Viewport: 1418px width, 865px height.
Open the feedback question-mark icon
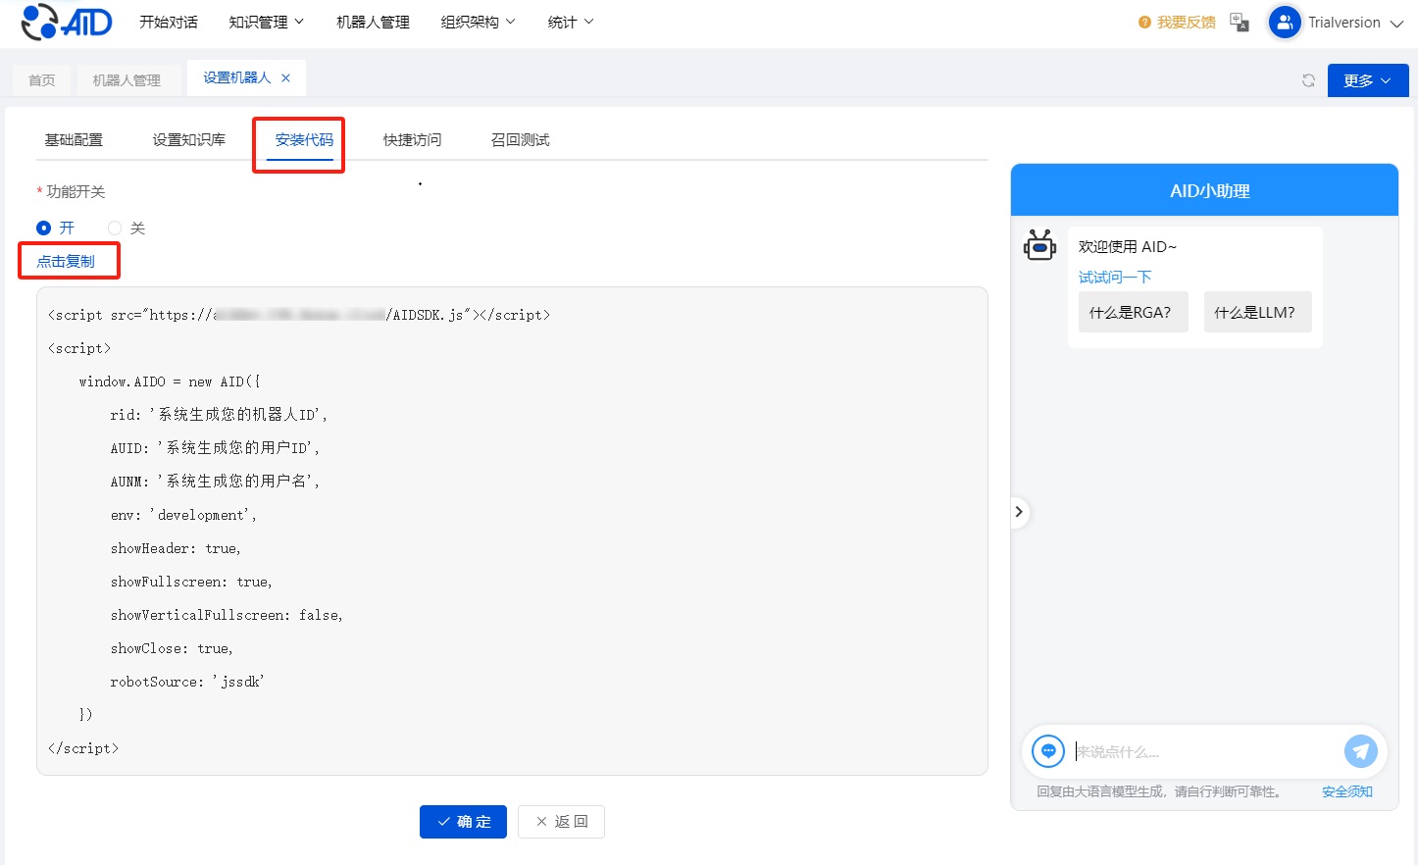coord(1144,23)
